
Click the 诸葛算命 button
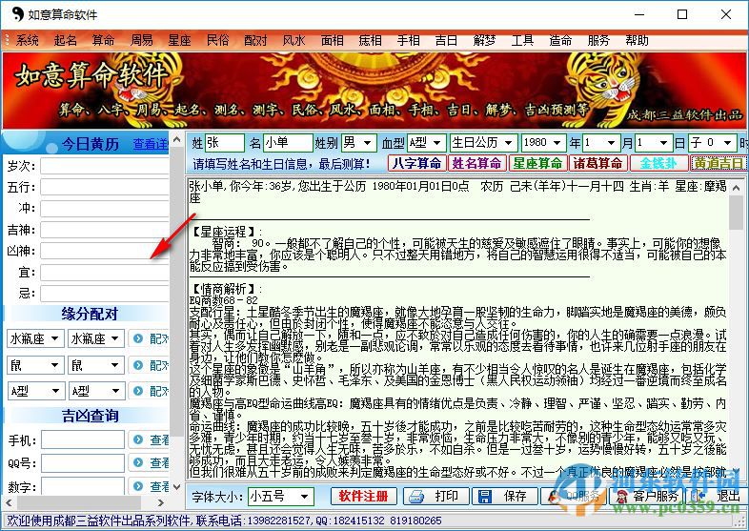pyautogui.click(x=598, y=163)
